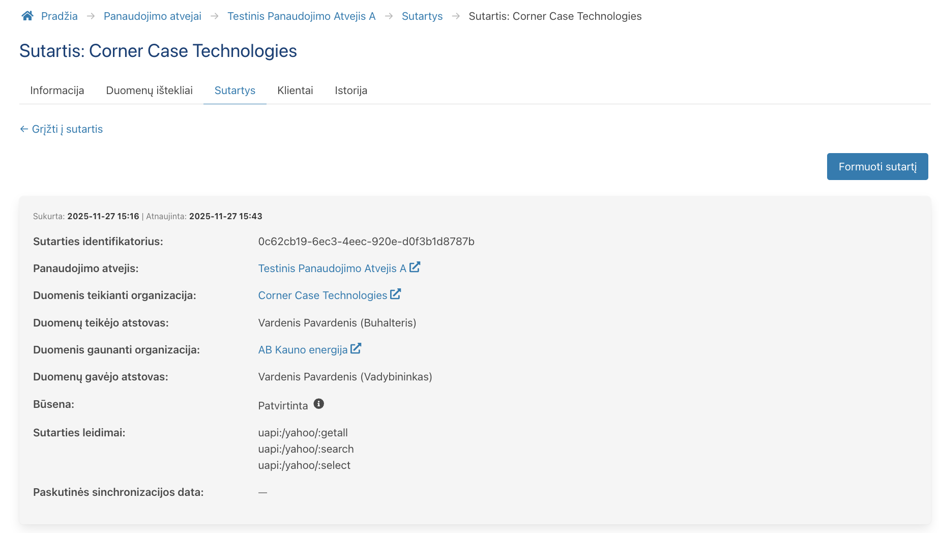The width and height of the screenshot is (939, 533).
Task: Open the Istorija tab
Action: pos(351,91)
